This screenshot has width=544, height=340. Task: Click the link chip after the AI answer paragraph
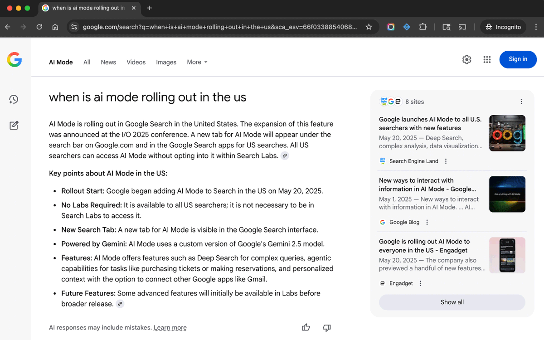tap(285, 155)
